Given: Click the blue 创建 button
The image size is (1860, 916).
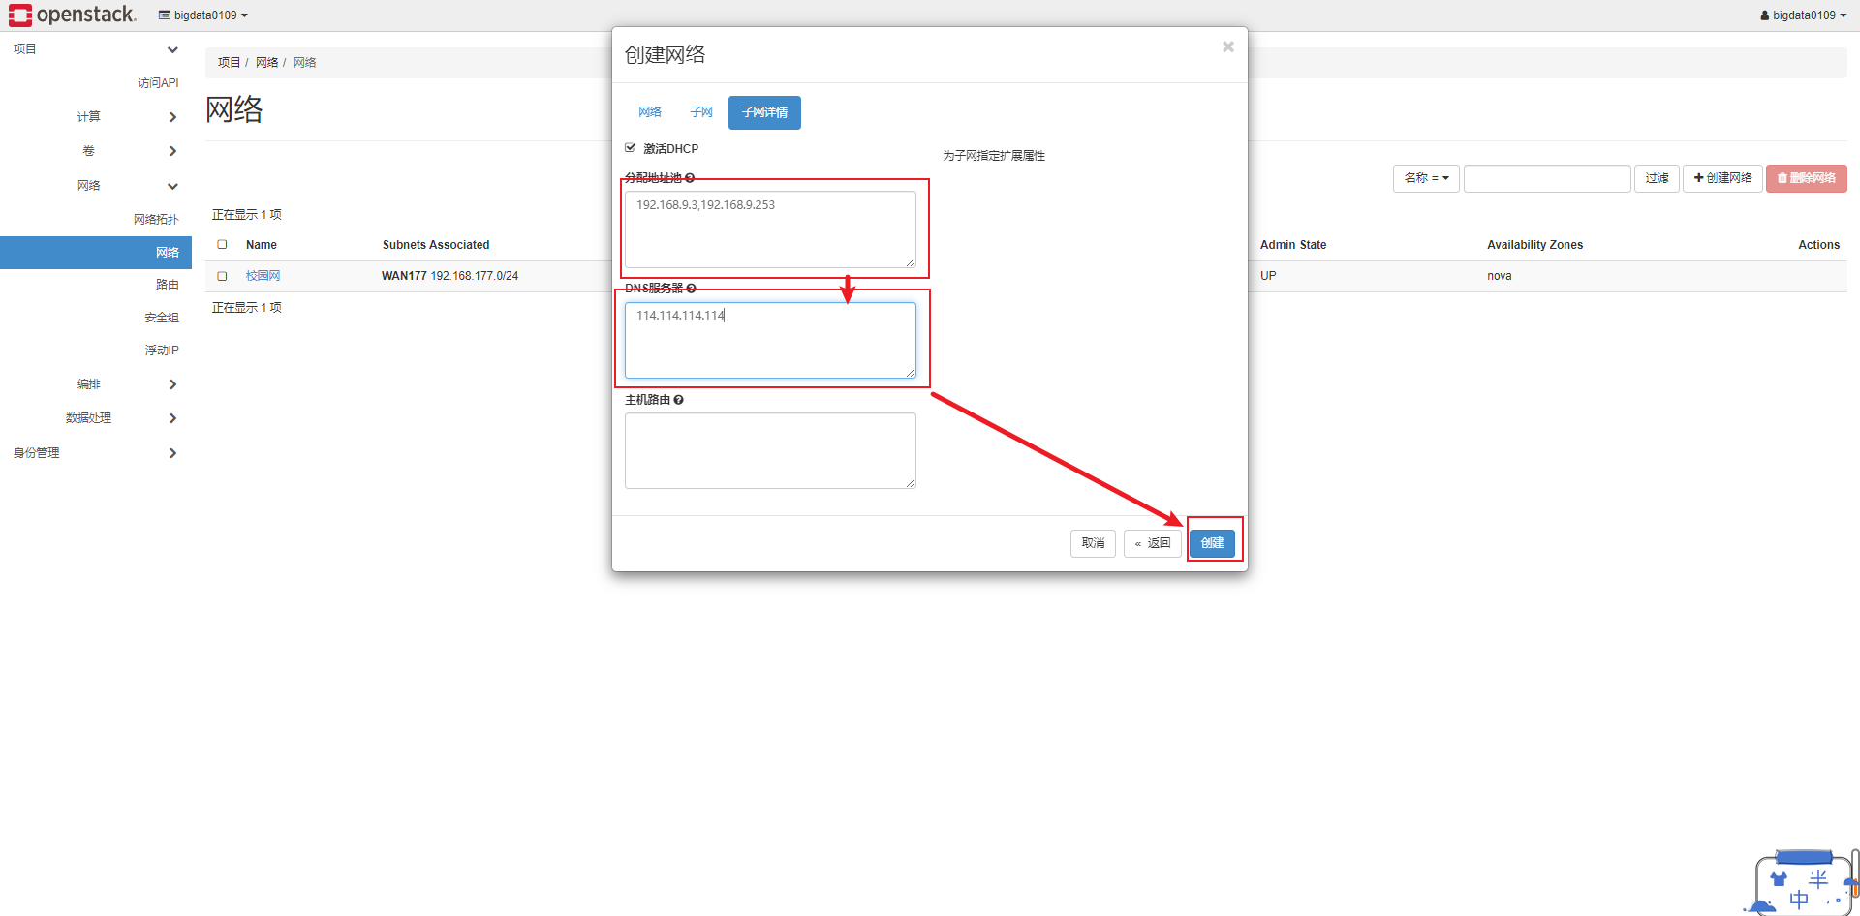Looking at the screenshot, I should click(x=1213, y=543).
